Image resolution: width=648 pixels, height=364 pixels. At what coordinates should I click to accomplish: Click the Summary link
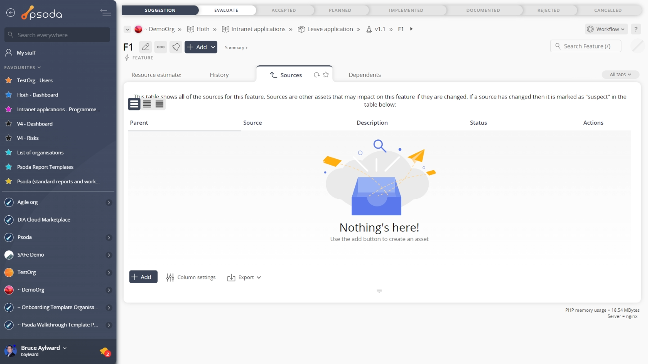click(x=236, y=48)
